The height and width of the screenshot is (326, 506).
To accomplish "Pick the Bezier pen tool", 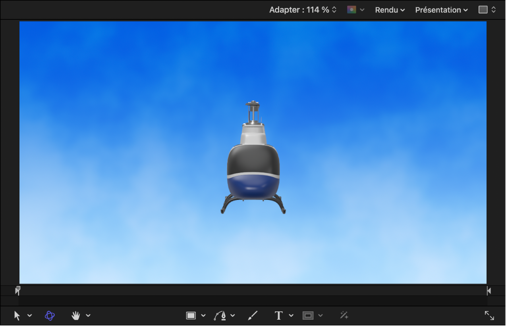I will click(x=220, y=315).
